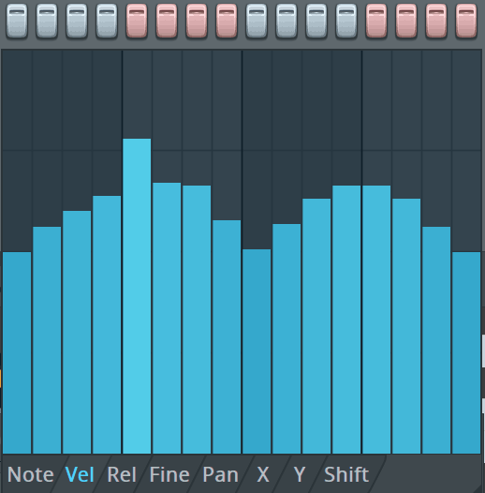This screenshot has width=485, height=493.
Task: Toggle step 9 gray button
Action: pyautogui.click(x=257, y=21)
